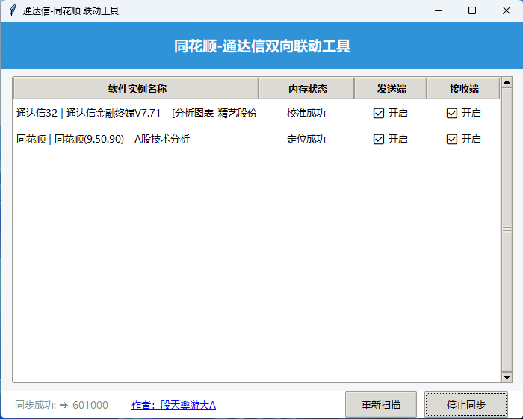
Task: Click the 停止同步 button
Action: coord(466,405)
